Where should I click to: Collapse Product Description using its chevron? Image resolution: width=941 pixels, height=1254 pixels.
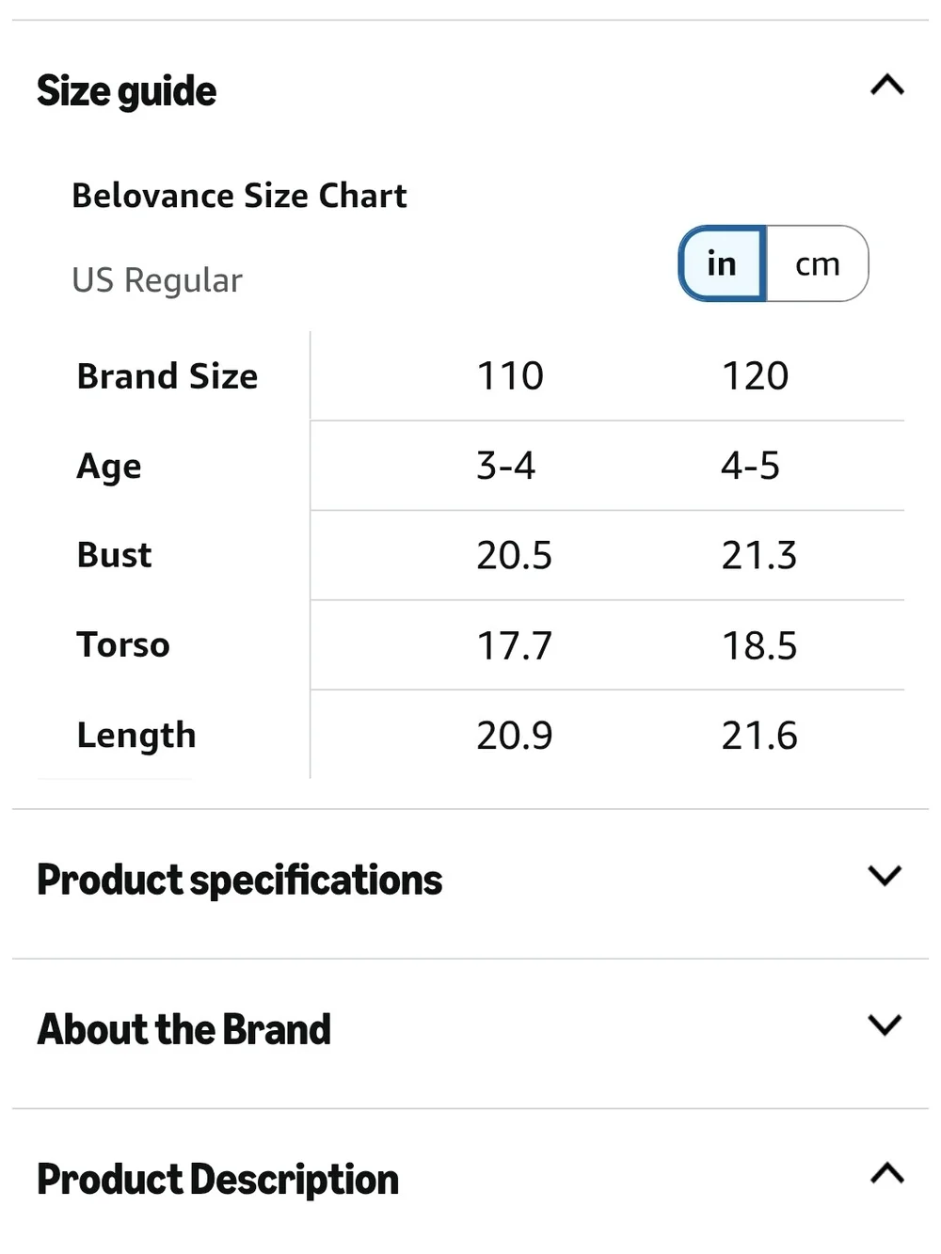(x=886, y=1173)
